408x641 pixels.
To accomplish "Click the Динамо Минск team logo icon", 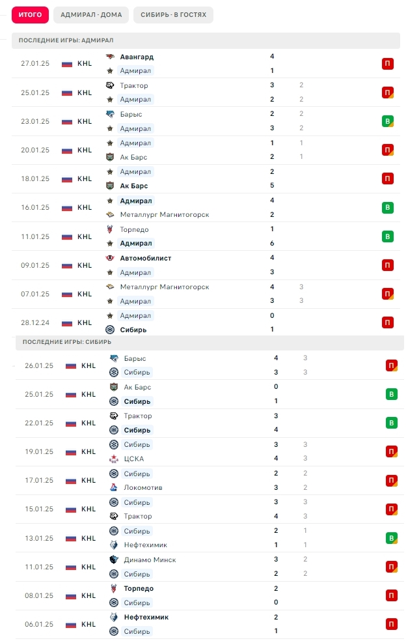I will click(x=114, y=560).
